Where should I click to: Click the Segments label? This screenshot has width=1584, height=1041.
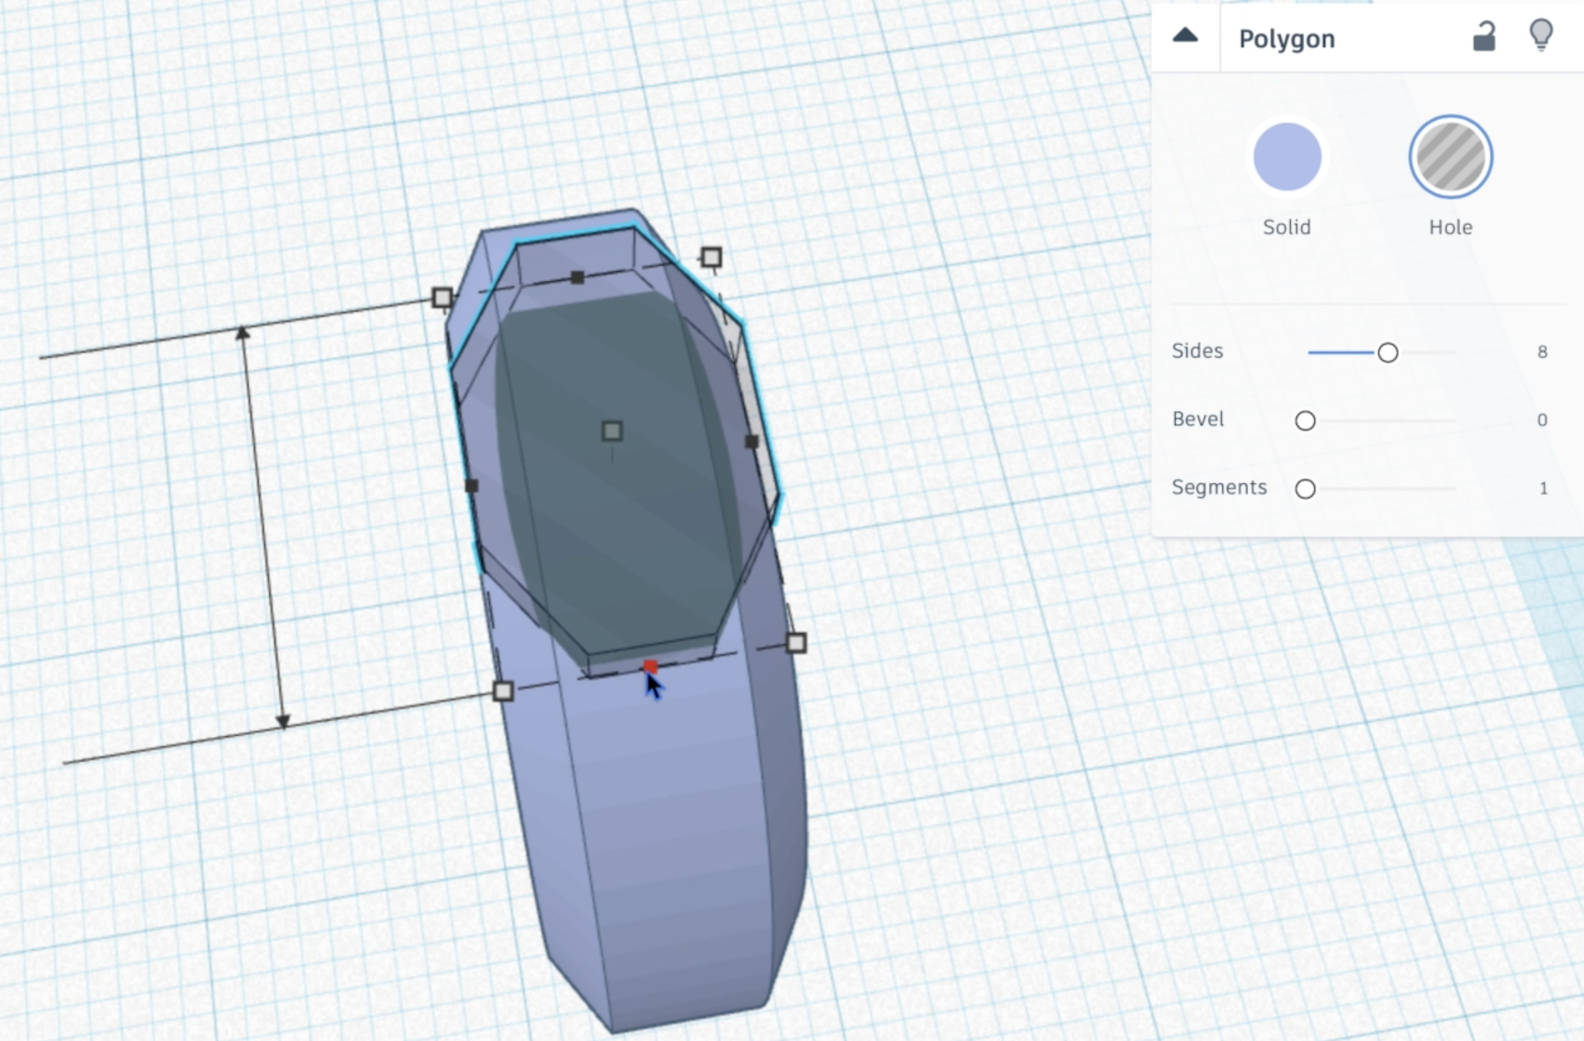point(1220,488)
